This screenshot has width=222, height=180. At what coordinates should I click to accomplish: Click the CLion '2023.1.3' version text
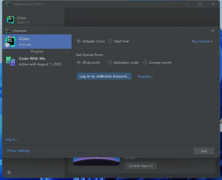[23, 22]
